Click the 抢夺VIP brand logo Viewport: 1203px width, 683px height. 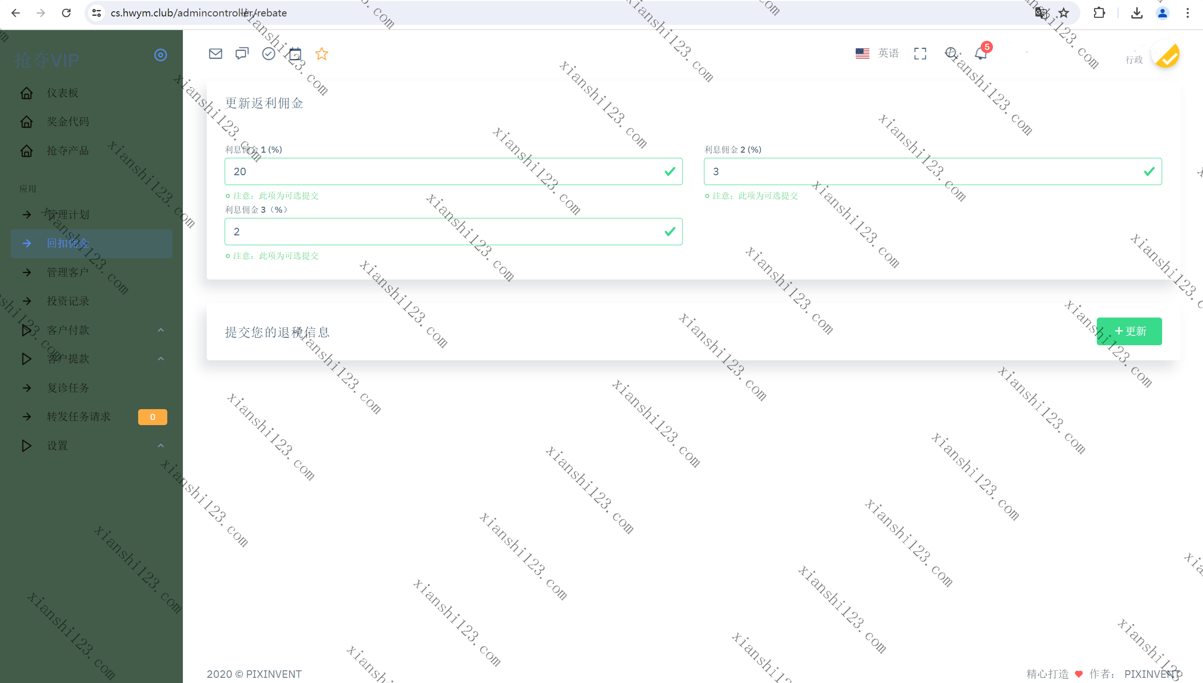point(47,60)
